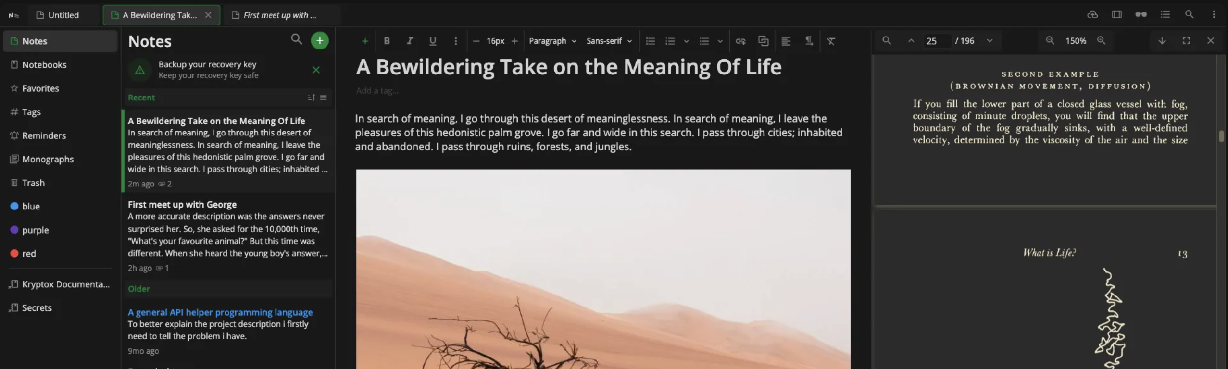Screen dimensions: 1228x369
Task: Expand the numbered list style dropdown
Action: [686, 41]
